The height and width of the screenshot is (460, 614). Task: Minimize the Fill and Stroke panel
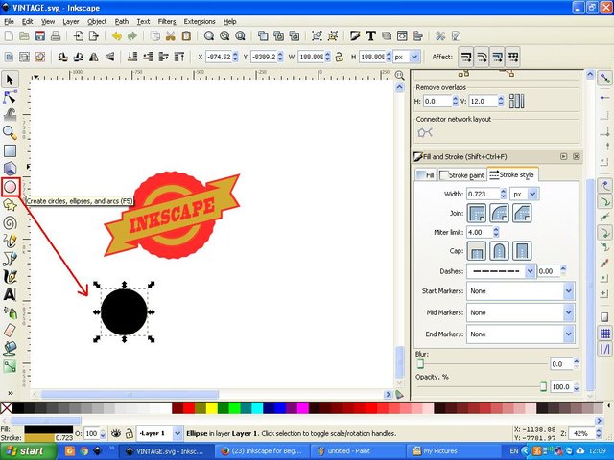(x=563, y=156)
